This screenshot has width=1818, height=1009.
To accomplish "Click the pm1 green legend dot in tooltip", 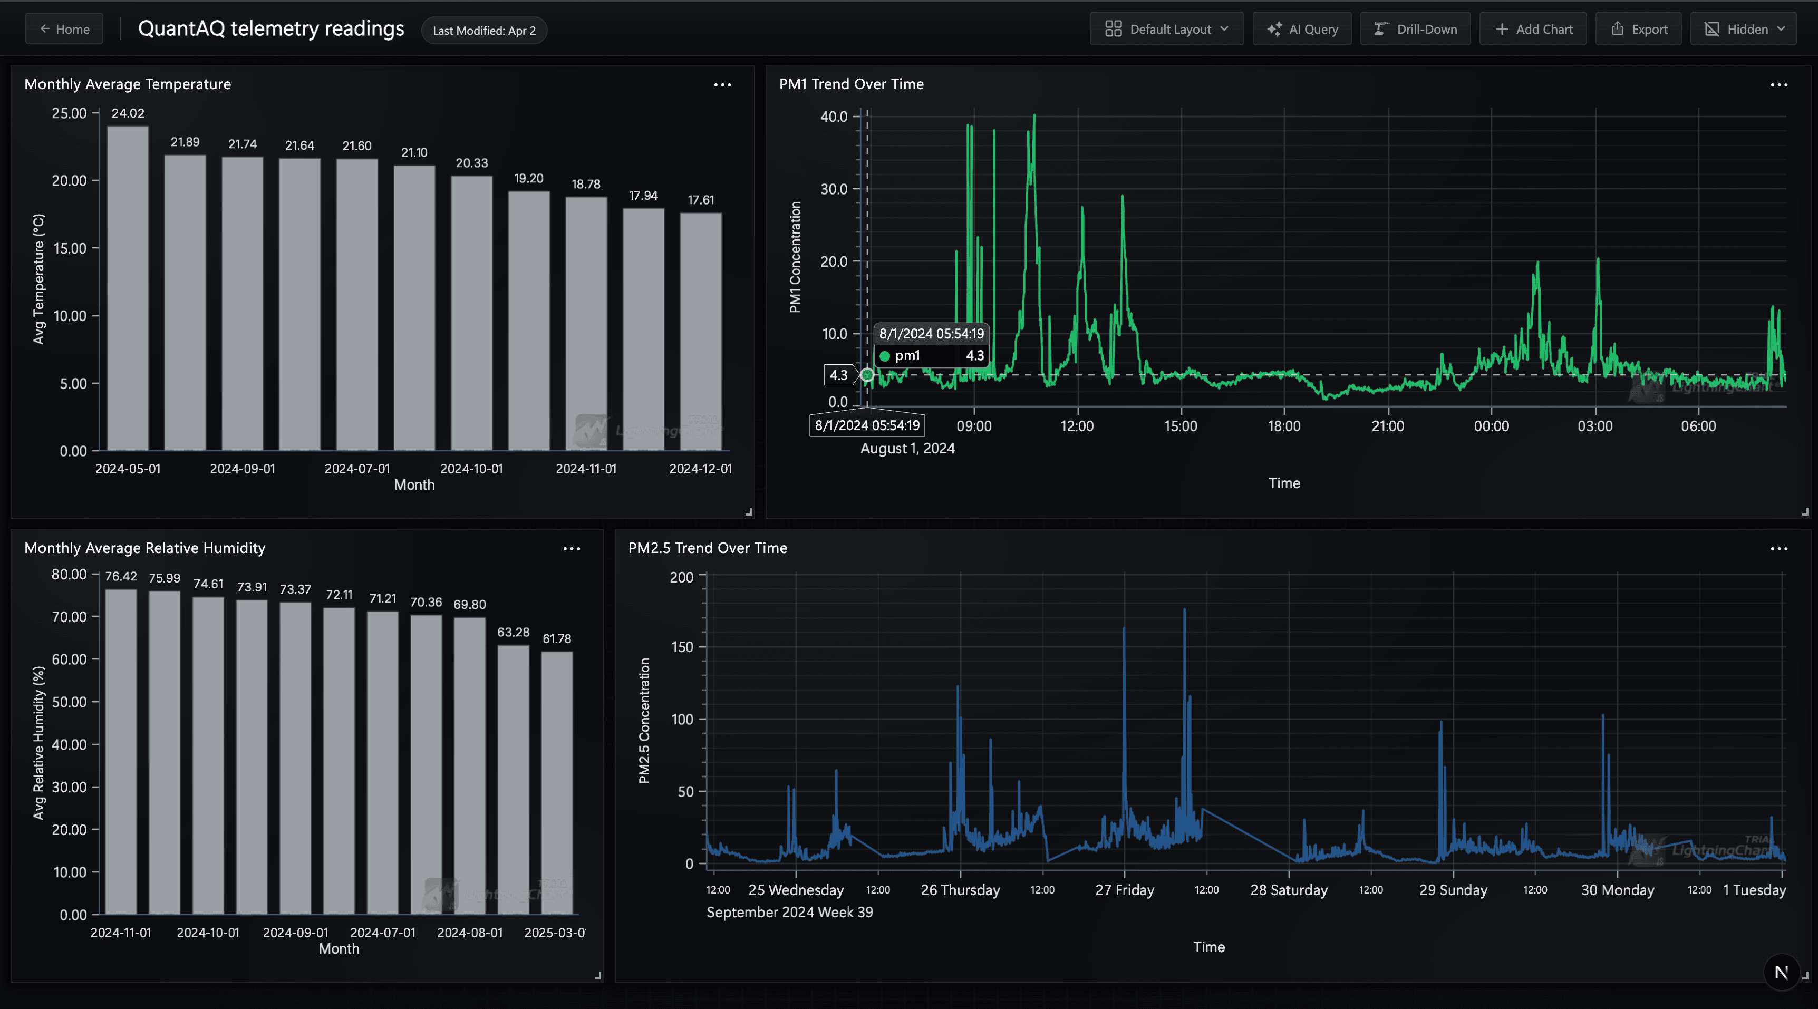I will [885, 356].
